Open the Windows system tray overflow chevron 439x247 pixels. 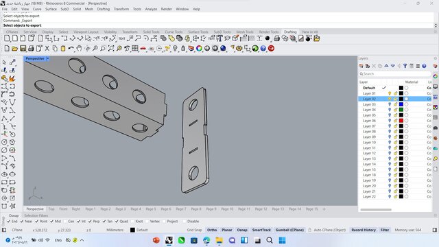pos(82,240)
